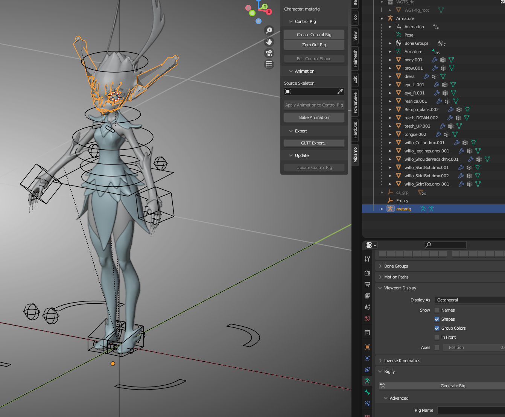The height and width of the screenshot is (417, 505).
Task: Click the Create Control Rig button
Action: pyautogui.click(x=314, y=35)
